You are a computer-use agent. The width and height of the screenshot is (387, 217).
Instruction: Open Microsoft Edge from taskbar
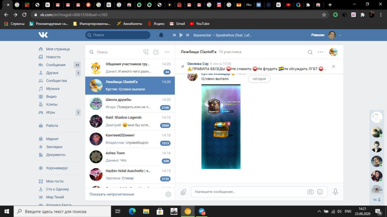(x=132, y=211)
